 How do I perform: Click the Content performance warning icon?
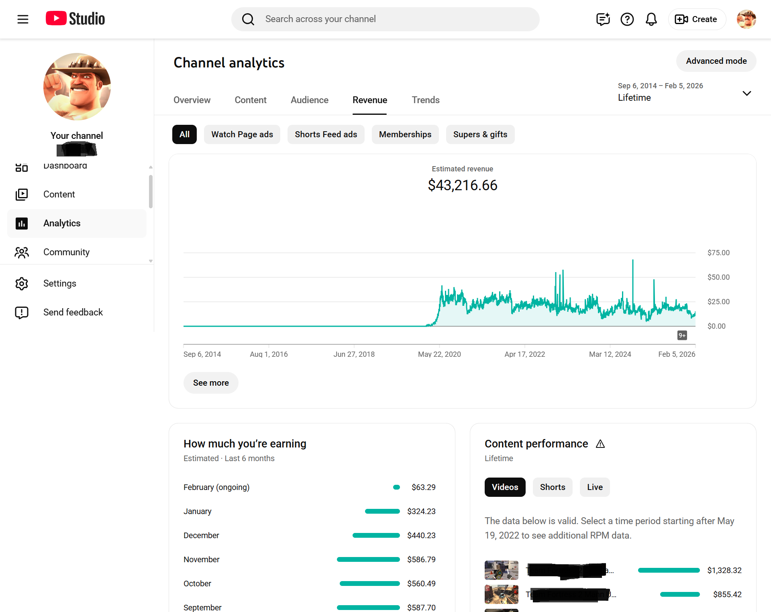600,444
